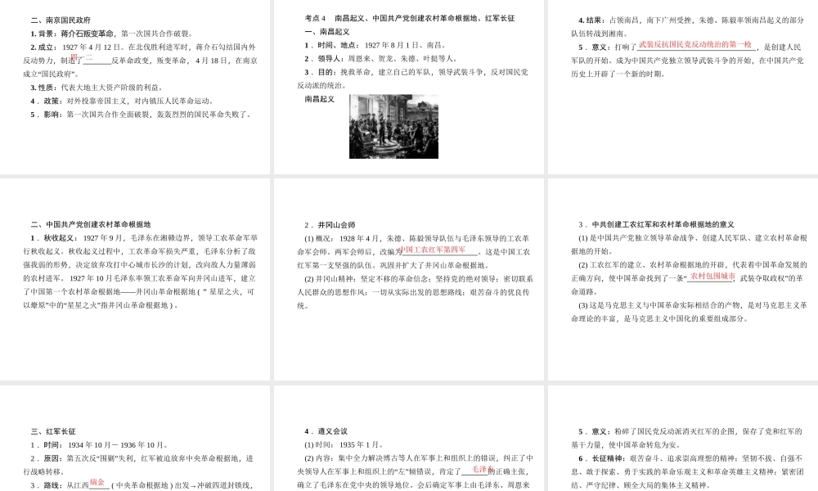Image resolution: width=818 pixels, height=491 pixels.
Task: Click the heading "3. 中共创建工农红军和农村革命根据地的意义"
Action: (656, 224)
